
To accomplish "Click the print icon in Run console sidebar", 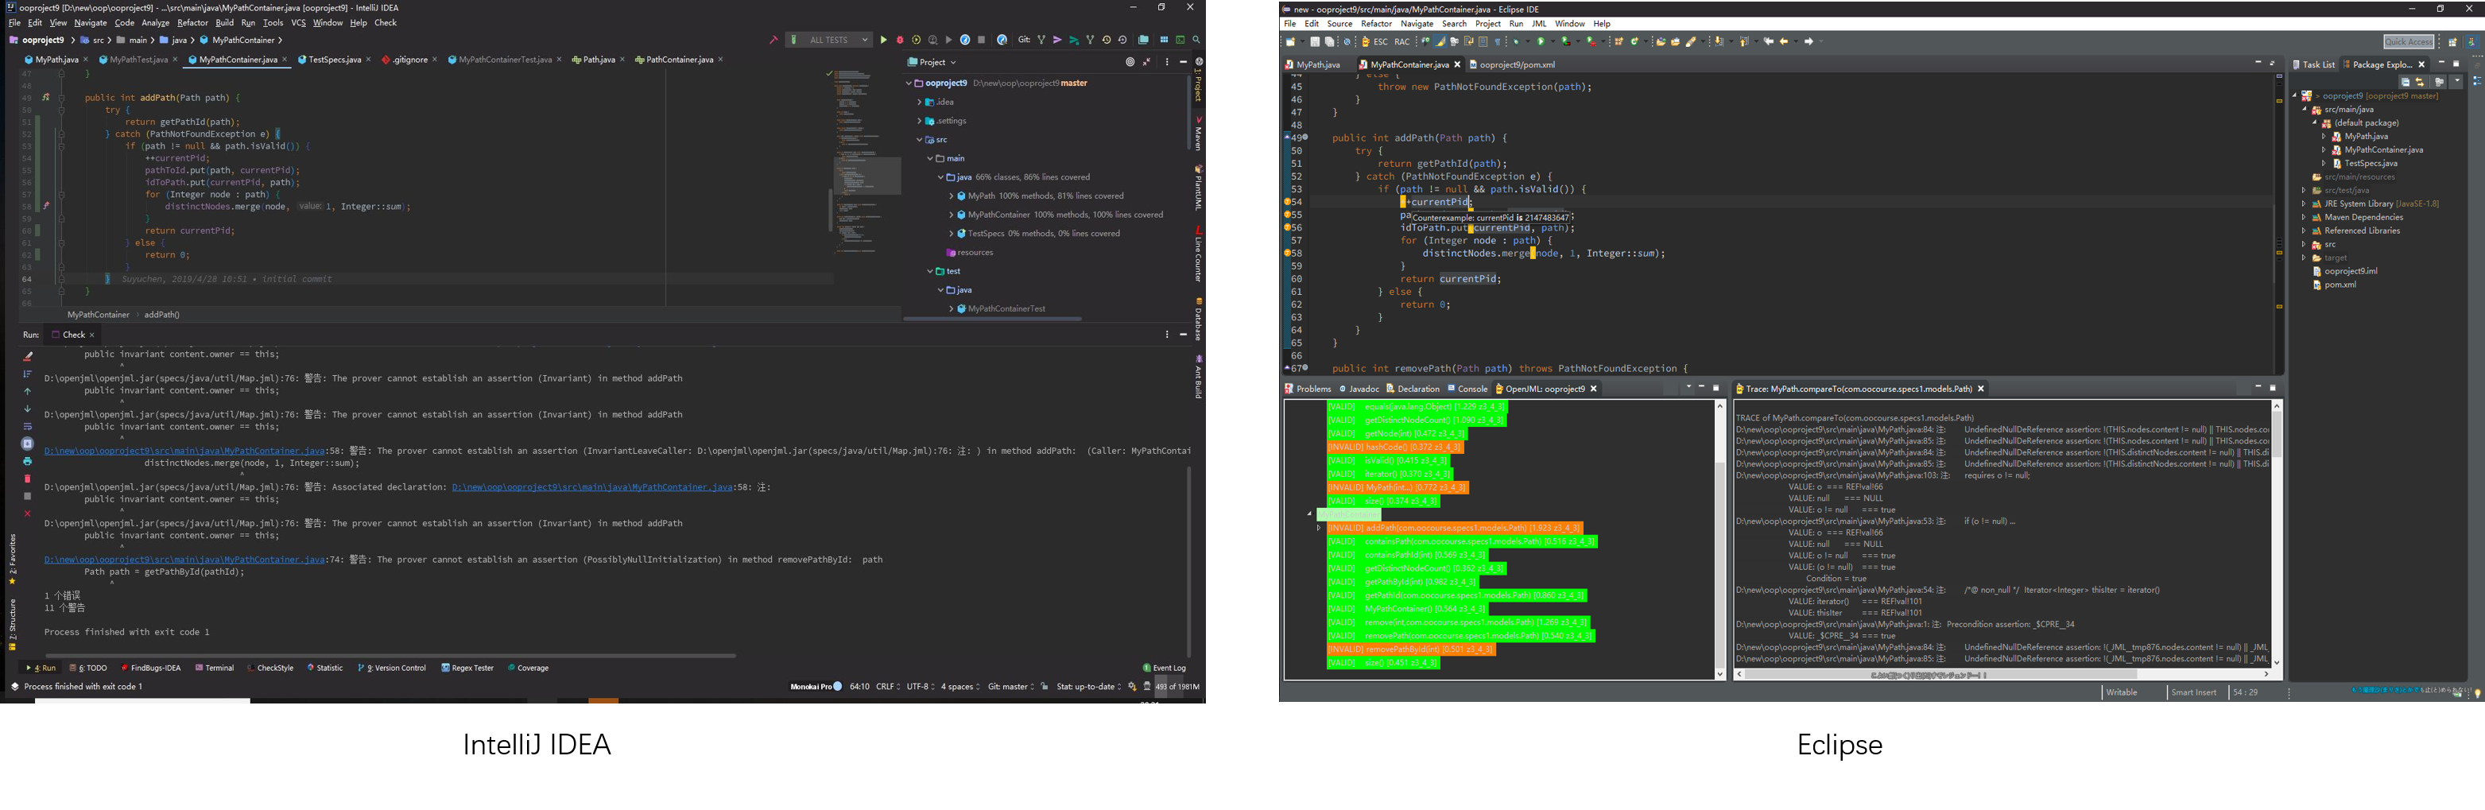I will (27, 461).
